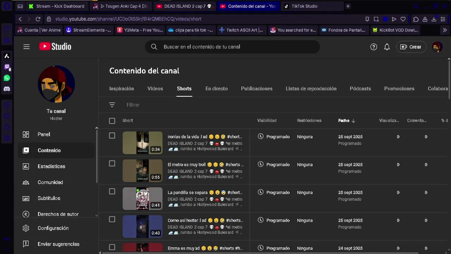The width and height of the screenshot is (451, 254).
Task: Tick the select-all checkbox in table header
Action: [112, 121]
